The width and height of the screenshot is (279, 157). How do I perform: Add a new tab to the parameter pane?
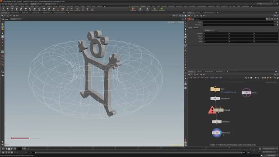(x=218, y=13)
